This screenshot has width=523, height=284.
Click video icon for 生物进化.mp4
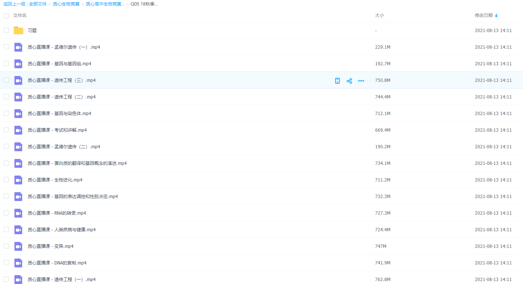(x=18, y=180)
